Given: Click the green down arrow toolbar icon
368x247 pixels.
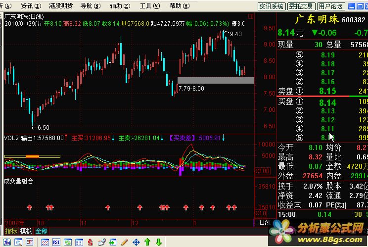Looking at the screenshot, I should pyautogui.click(x=159, y=242).
